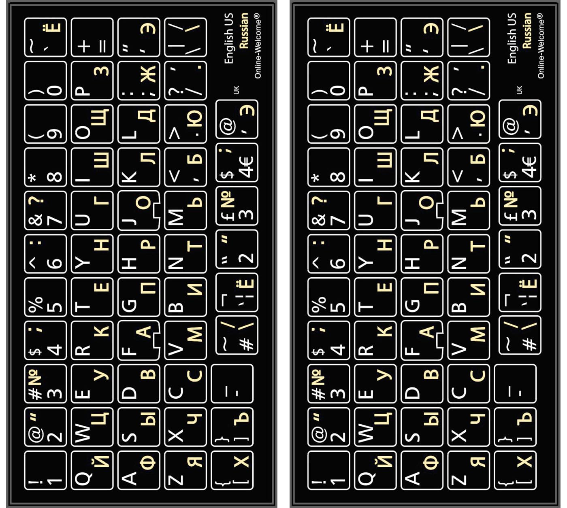Click the < Б key on left sheet

click(x=185, y=167)
